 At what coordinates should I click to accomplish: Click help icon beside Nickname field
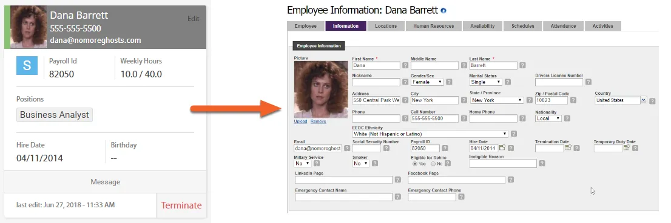coord(405,82)
